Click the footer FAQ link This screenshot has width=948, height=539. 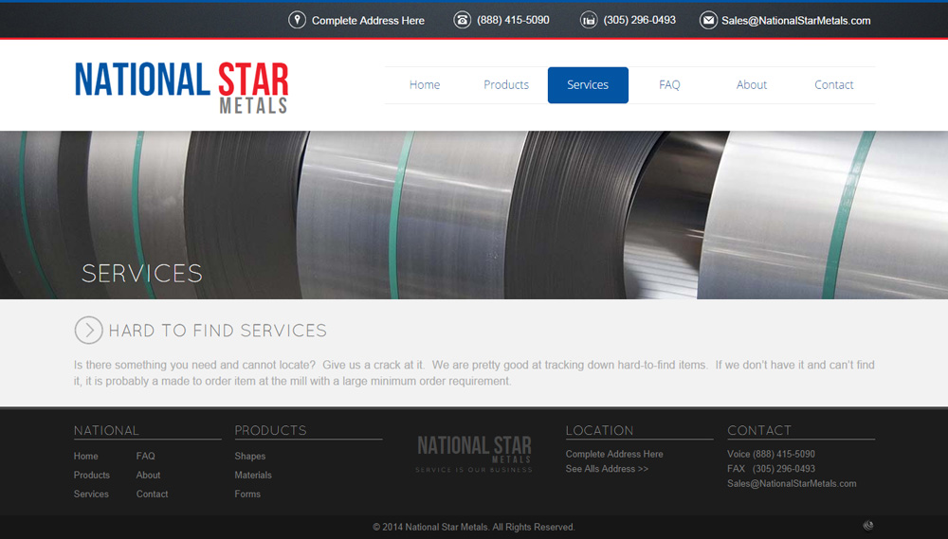pyautogui.click(x=146, y=457)
